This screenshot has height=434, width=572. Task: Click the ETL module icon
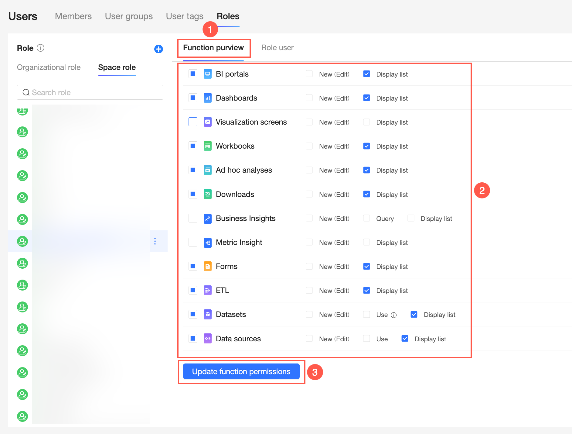click(x=208, y=290)
